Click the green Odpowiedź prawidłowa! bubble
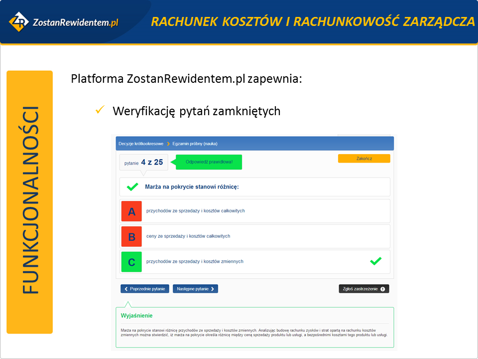This screenshot has width=478, height=359. click(x=209, y=162)
